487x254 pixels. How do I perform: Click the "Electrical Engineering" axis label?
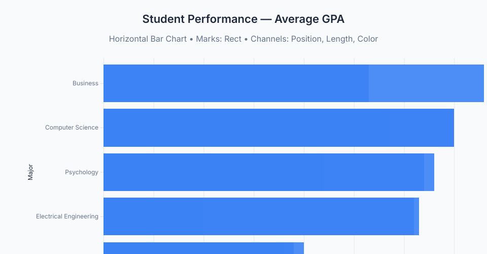click(67, 216)
